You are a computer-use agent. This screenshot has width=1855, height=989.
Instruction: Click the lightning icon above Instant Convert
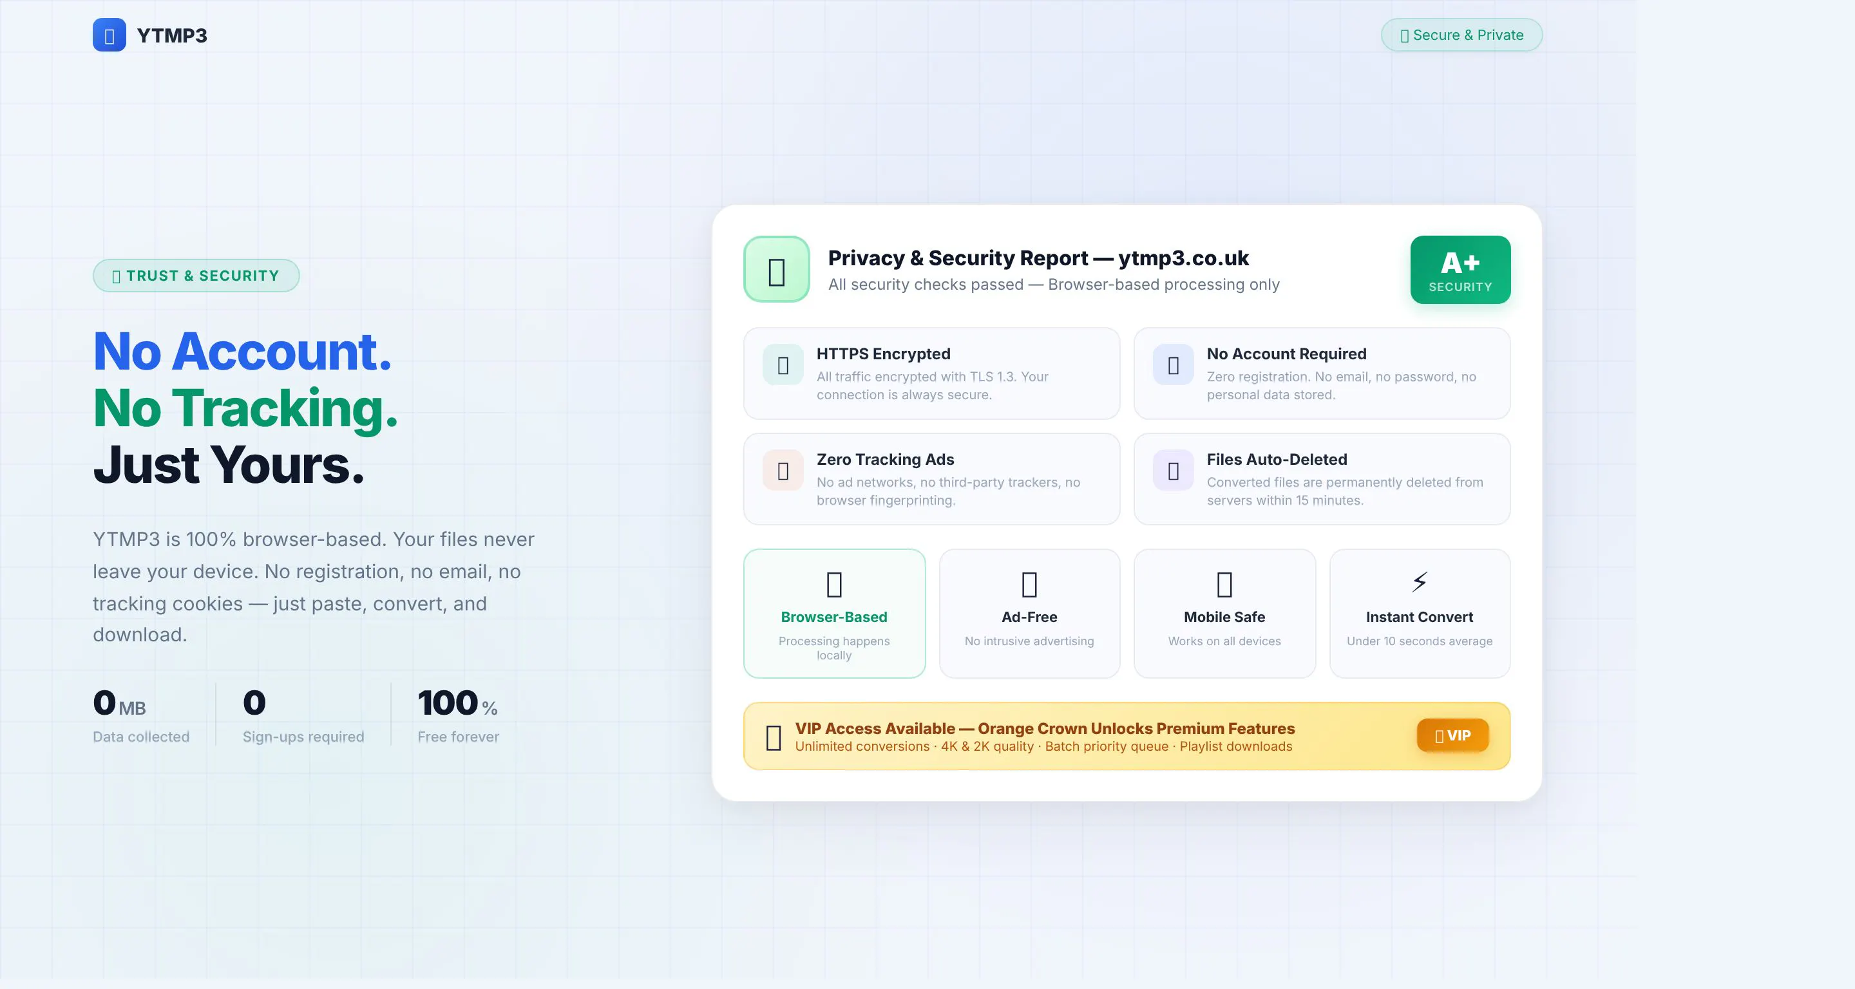1420,581
